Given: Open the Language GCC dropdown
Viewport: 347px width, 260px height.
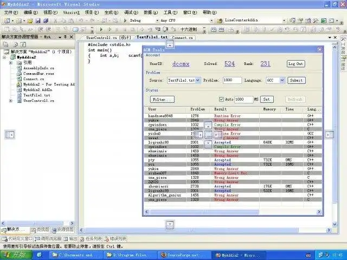Looking at the screenshot, I should pyautogui.click(x=282, y=80).
